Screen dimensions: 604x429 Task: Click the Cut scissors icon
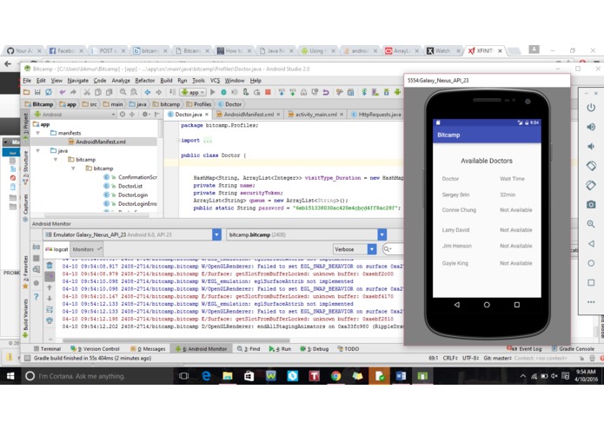[87, 92]
